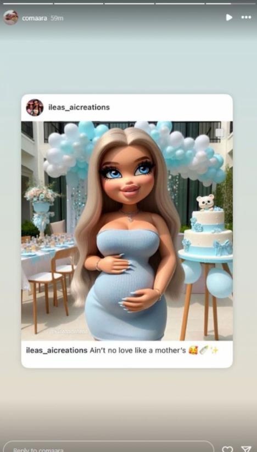Jump to the fourth story progress segment
257x452 pixels.
[180, 4]
